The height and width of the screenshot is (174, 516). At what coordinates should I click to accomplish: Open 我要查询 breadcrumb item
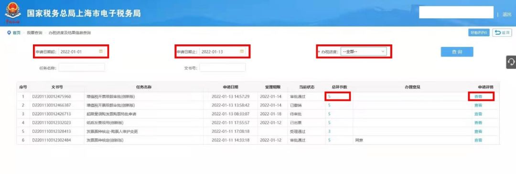tap(34, 33)
